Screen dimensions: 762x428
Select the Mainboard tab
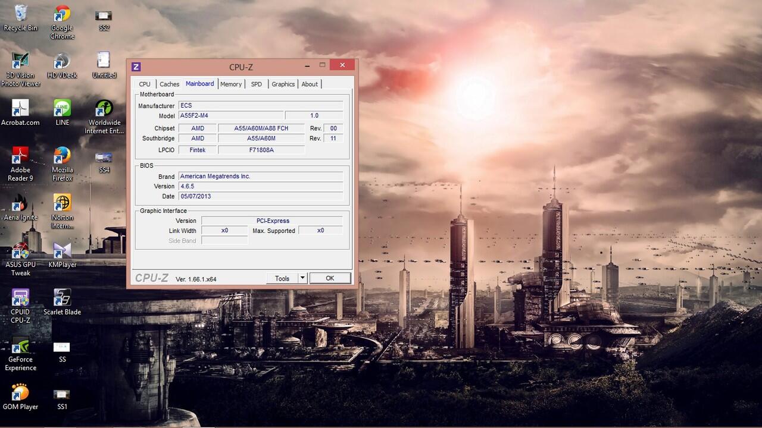(x=200, y=84)
